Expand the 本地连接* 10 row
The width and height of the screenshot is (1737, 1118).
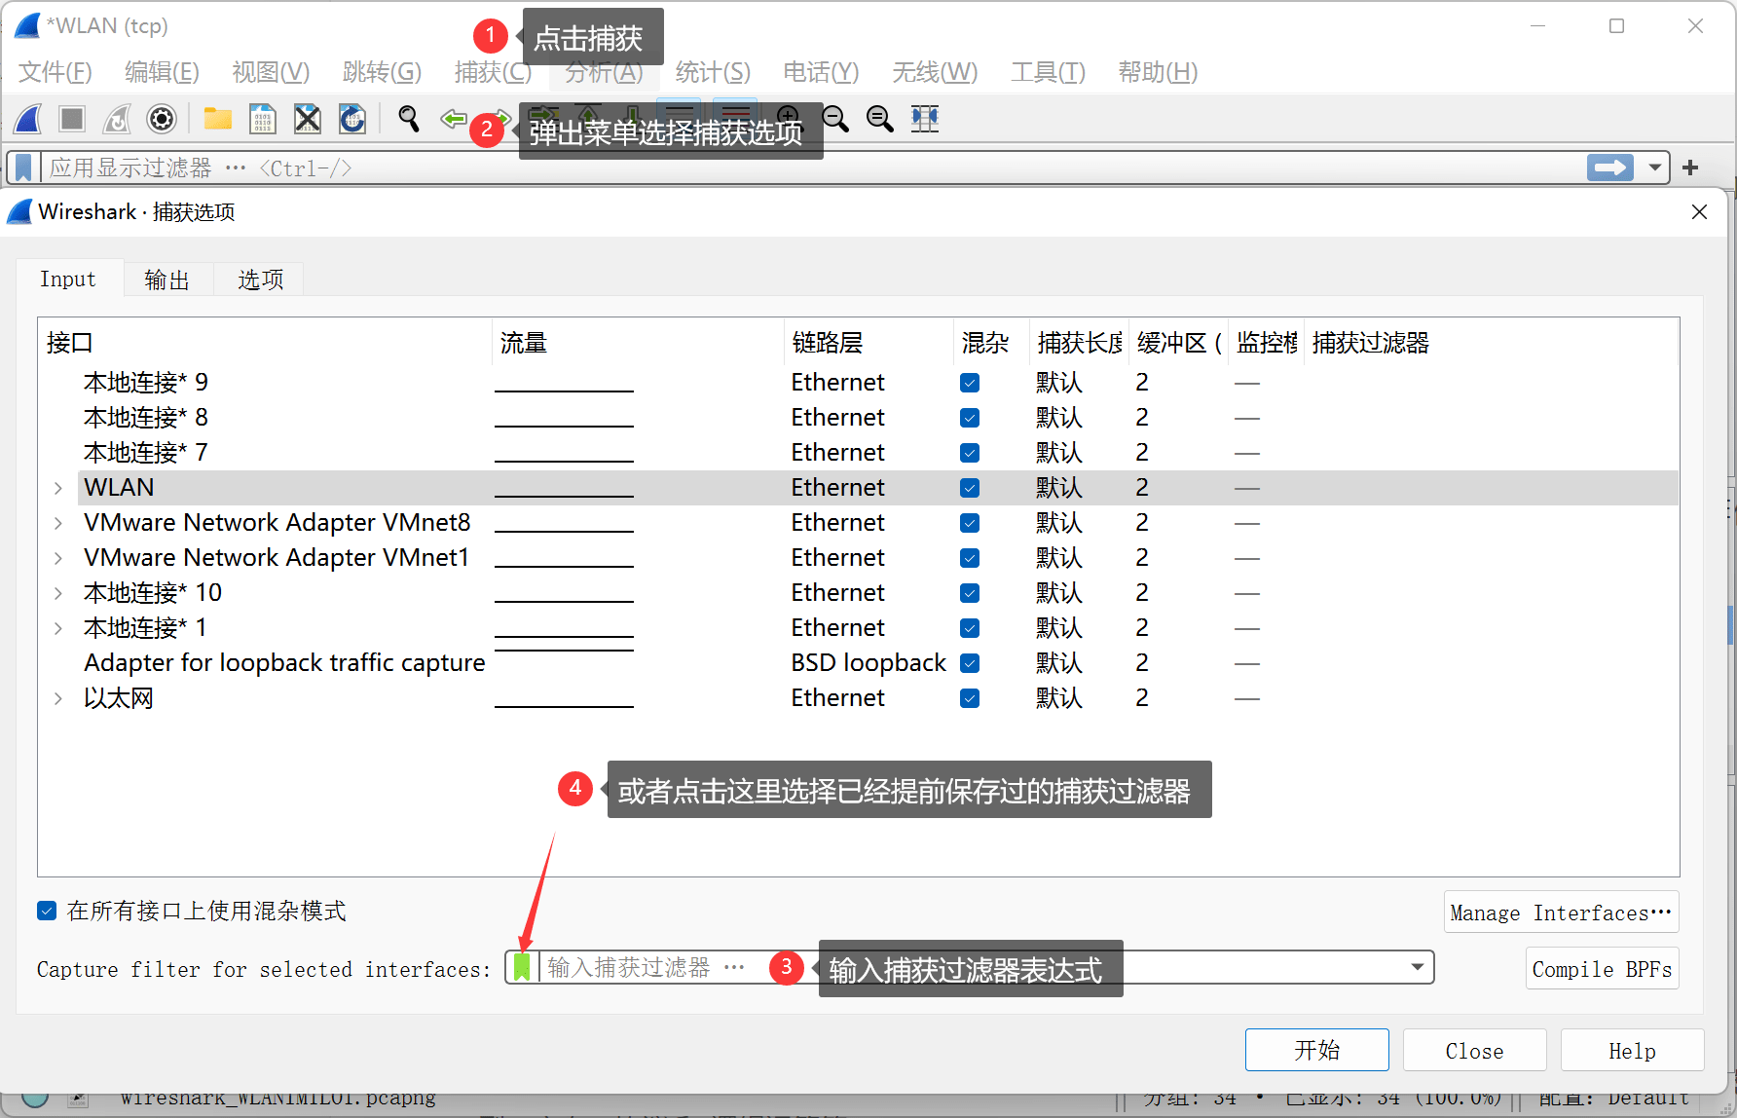coord(58,593)
